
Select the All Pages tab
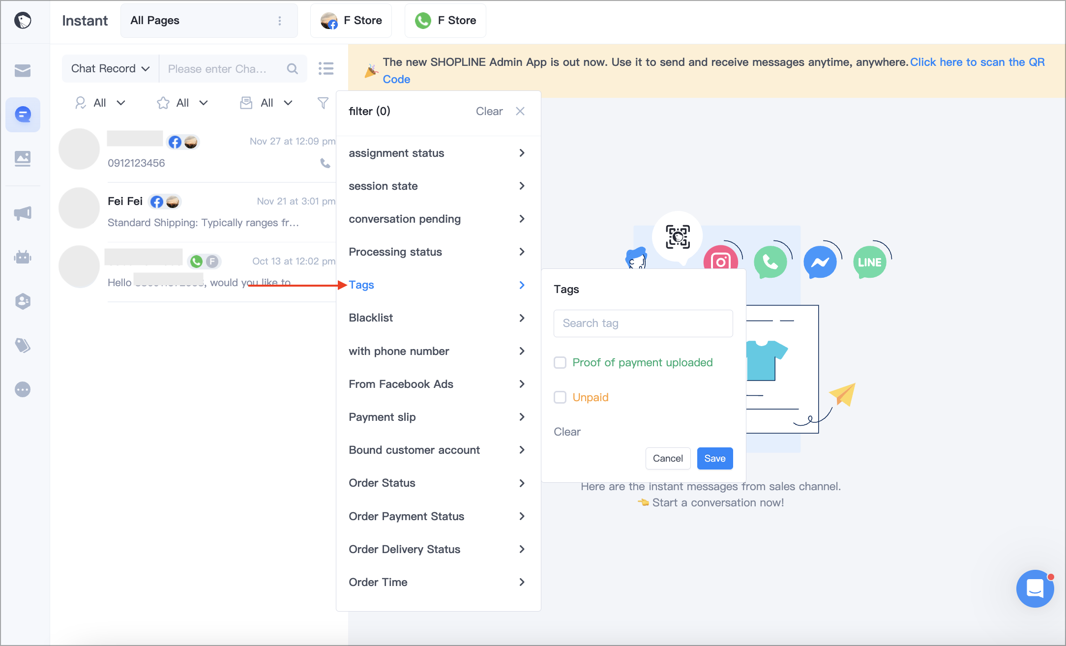209,21
